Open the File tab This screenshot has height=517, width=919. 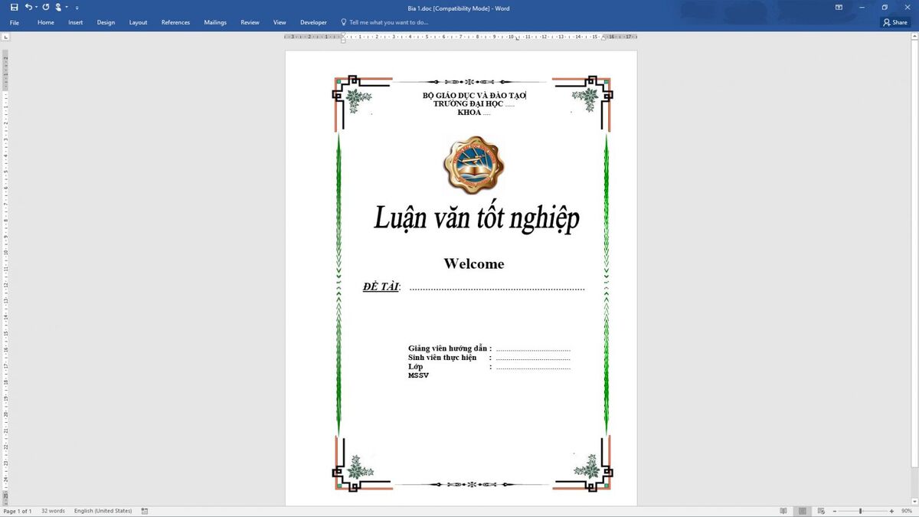15,22
